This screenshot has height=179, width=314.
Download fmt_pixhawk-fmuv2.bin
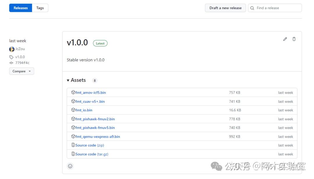(95, 119)
